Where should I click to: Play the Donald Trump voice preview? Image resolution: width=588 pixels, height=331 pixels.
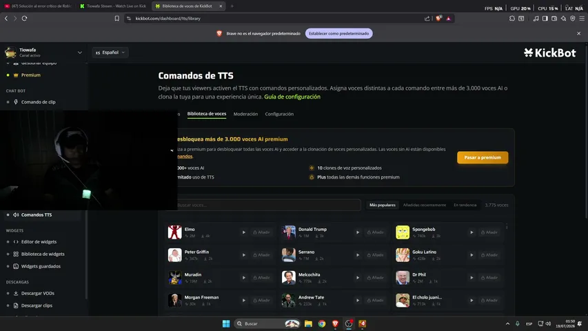(x=358, y=232)
